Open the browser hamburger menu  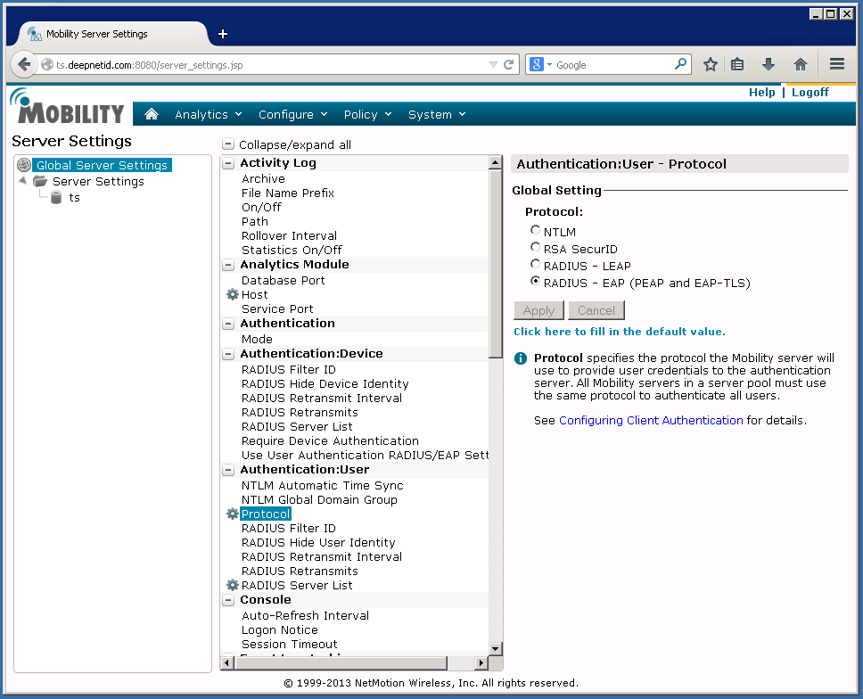[836, 64]
